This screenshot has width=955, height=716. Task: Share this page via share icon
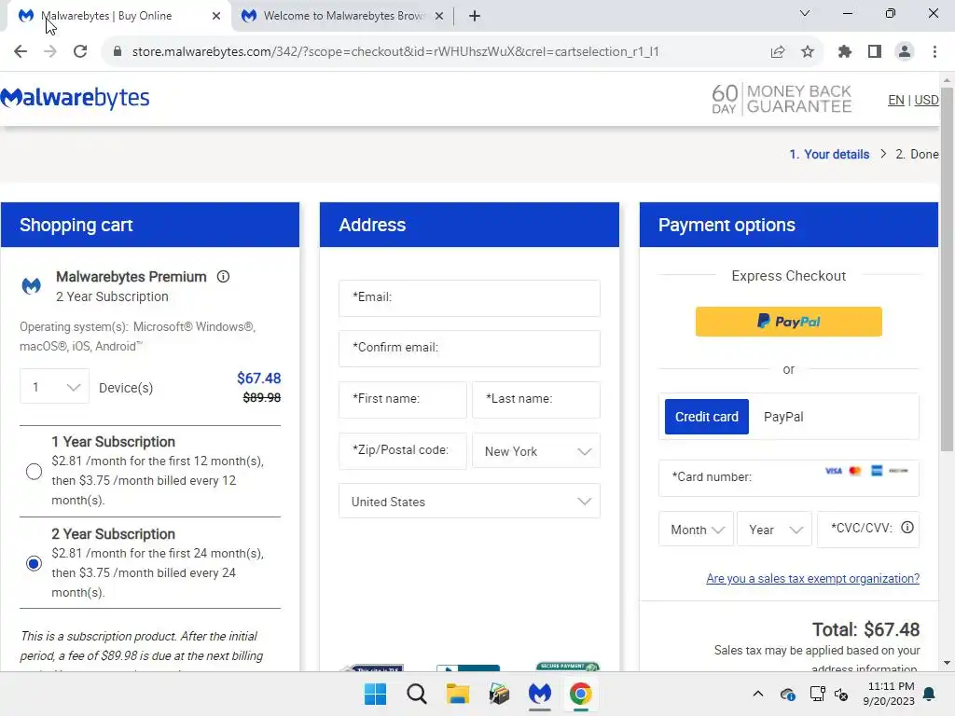(x=778, y=52)
